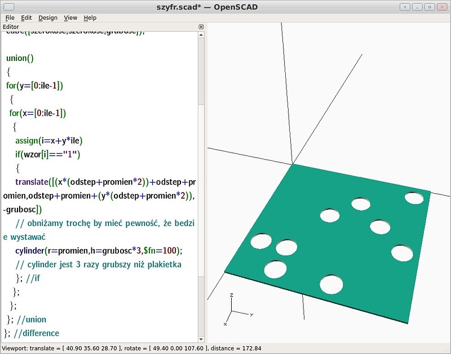This screenshot has width=451, height=354.
Task: Click the "union()" line in the editor
Action: [x=20, y=58]
